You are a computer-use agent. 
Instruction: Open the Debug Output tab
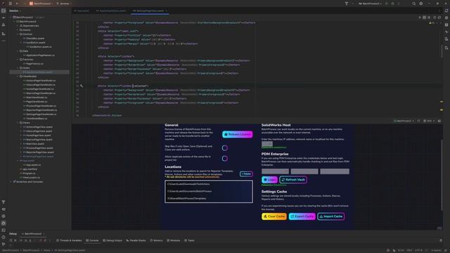point(112,240)
